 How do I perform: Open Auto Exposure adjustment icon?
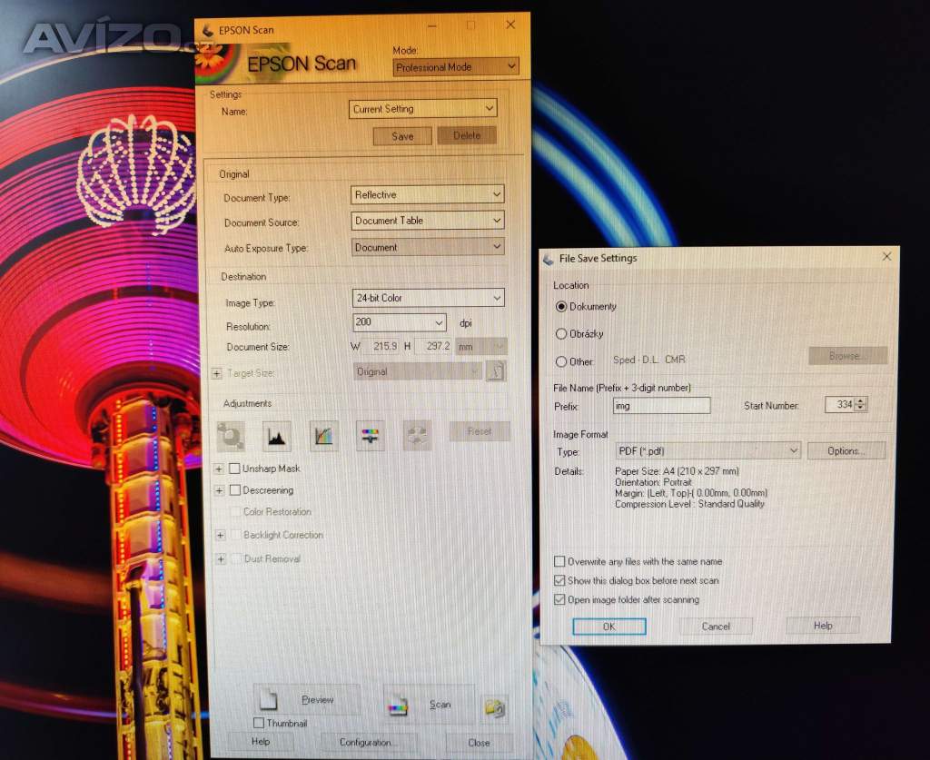tap(231, 437)
